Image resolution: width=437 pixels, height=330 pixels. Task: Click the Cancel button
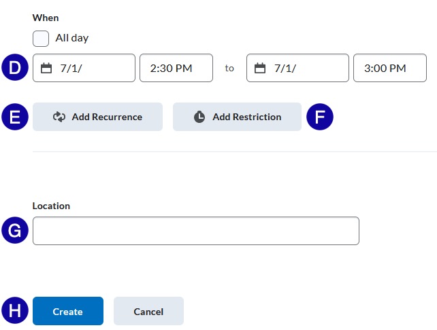point(148,311)
